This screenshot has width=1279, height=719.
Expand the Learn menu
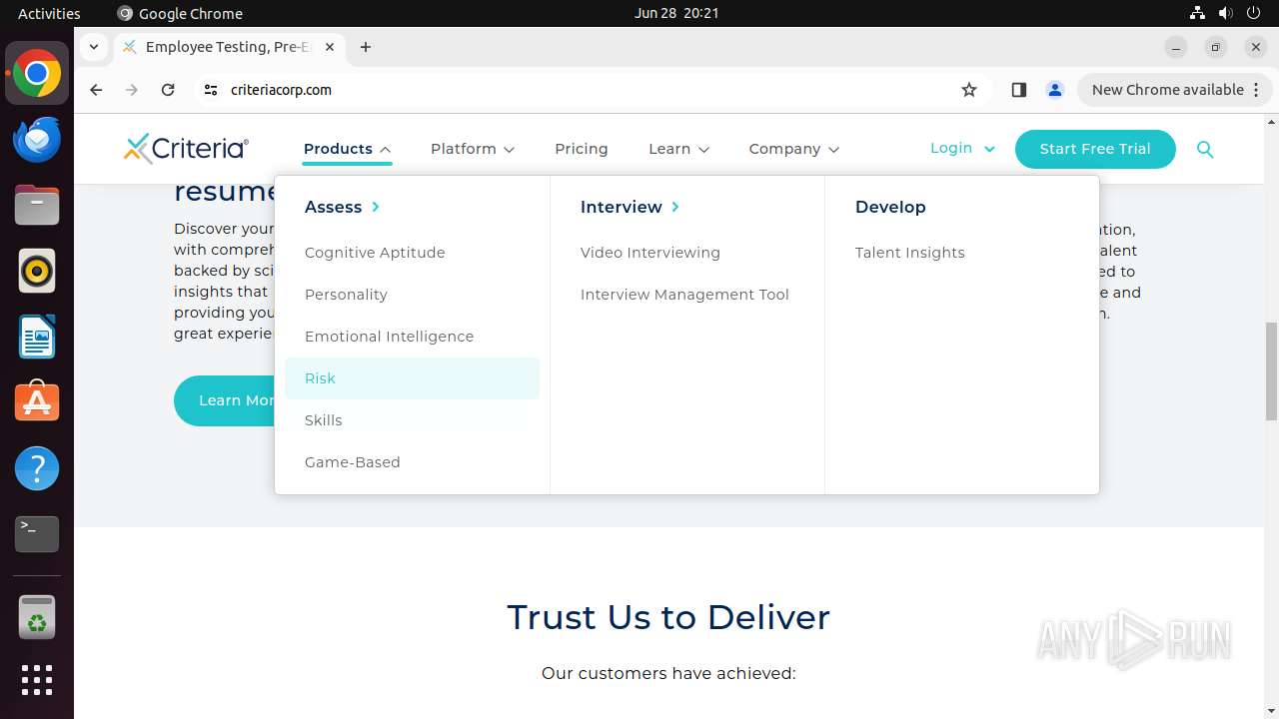tap(678, 149)
